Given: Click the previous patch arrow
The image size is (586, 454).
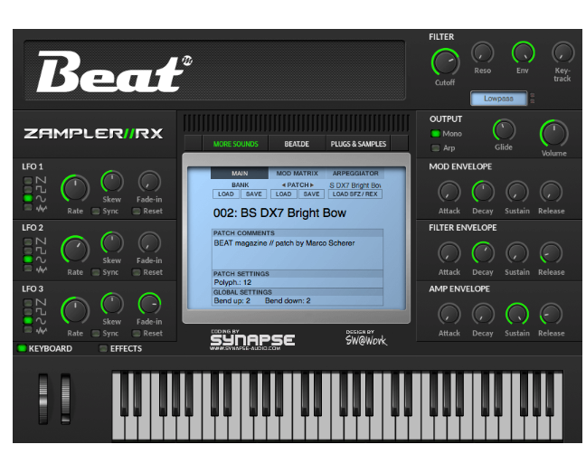Looking at the screenshot, I should pyautogui.click(x=284, y=185).
